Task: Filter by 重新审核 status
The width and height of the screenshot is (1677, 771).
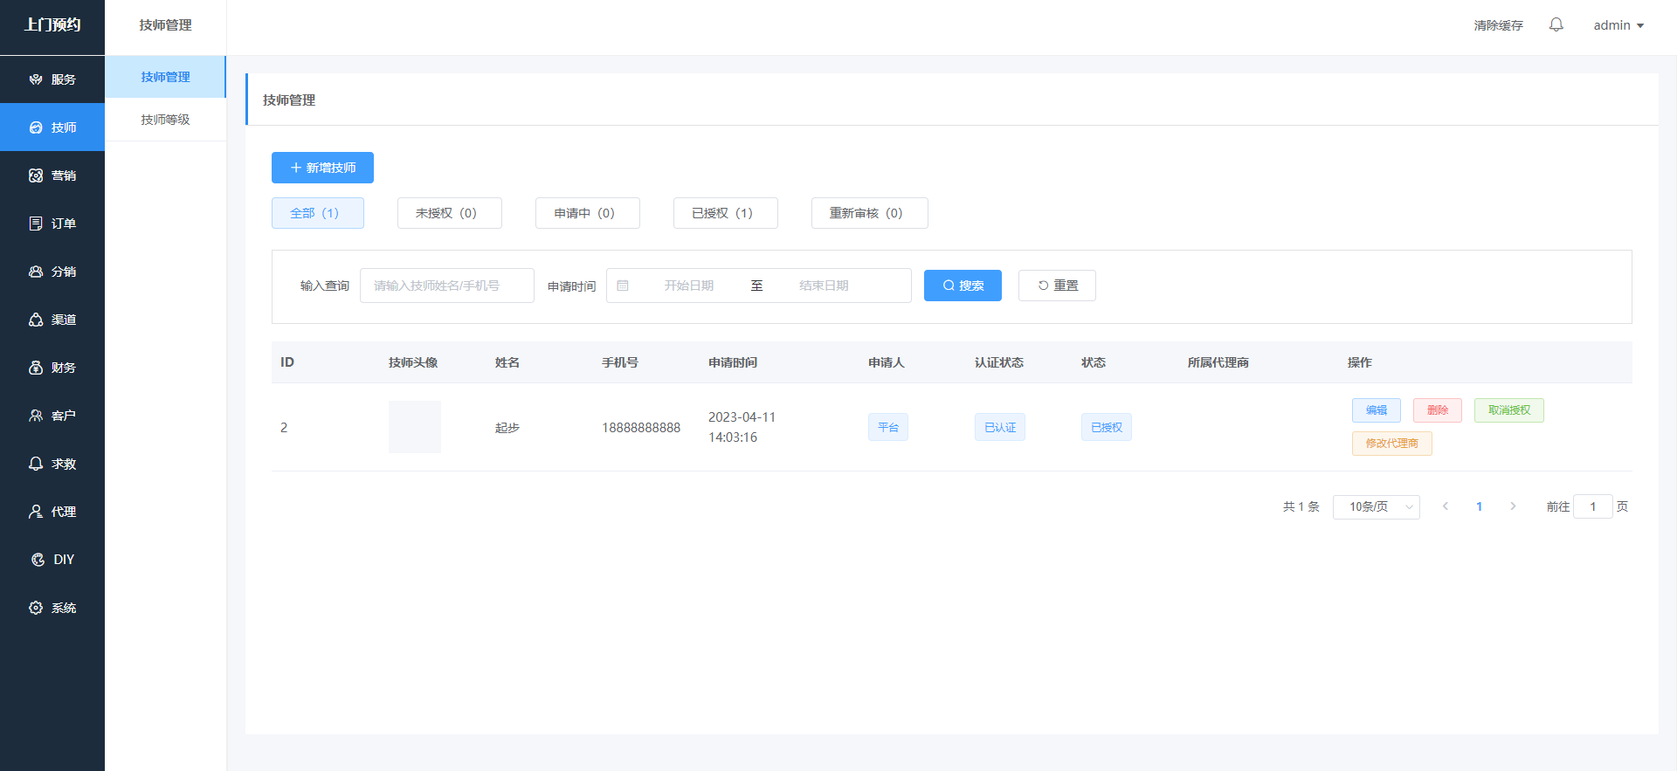Action: [x=869, y=213]
